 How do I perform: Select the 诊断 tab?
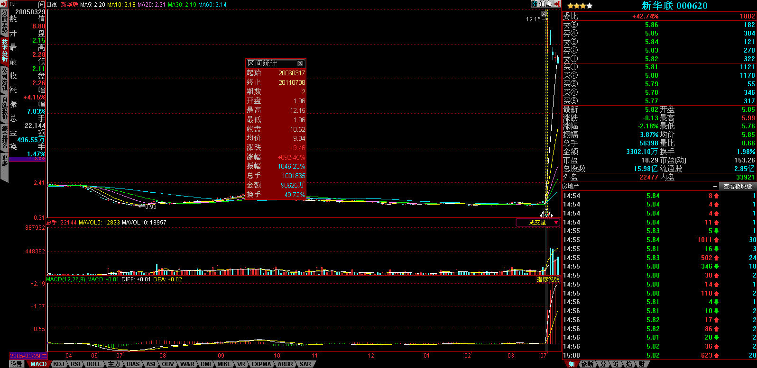(587, 364)
